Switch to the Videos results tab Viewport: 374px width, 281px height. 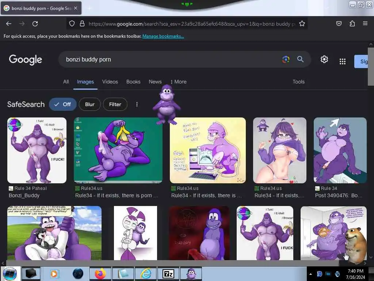coord(110,82)
